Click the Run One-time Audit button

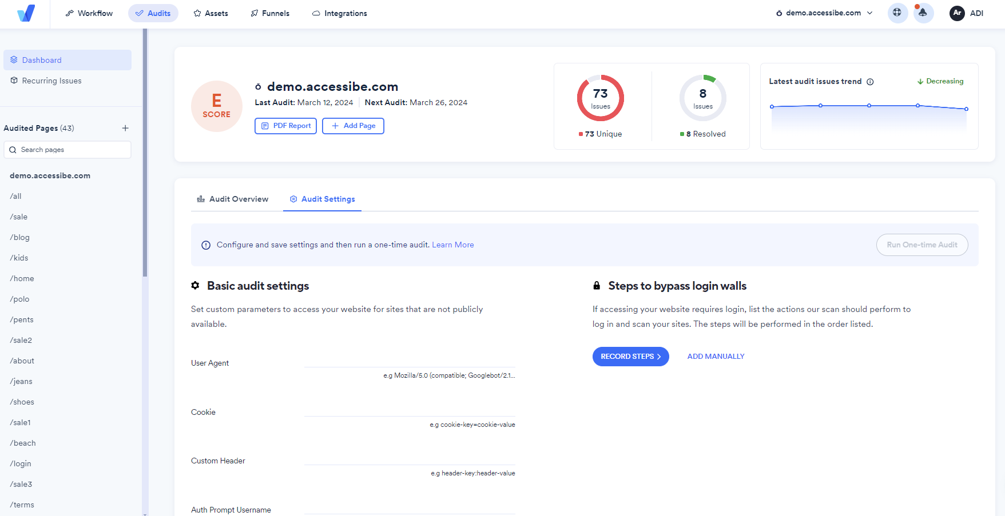922,245
